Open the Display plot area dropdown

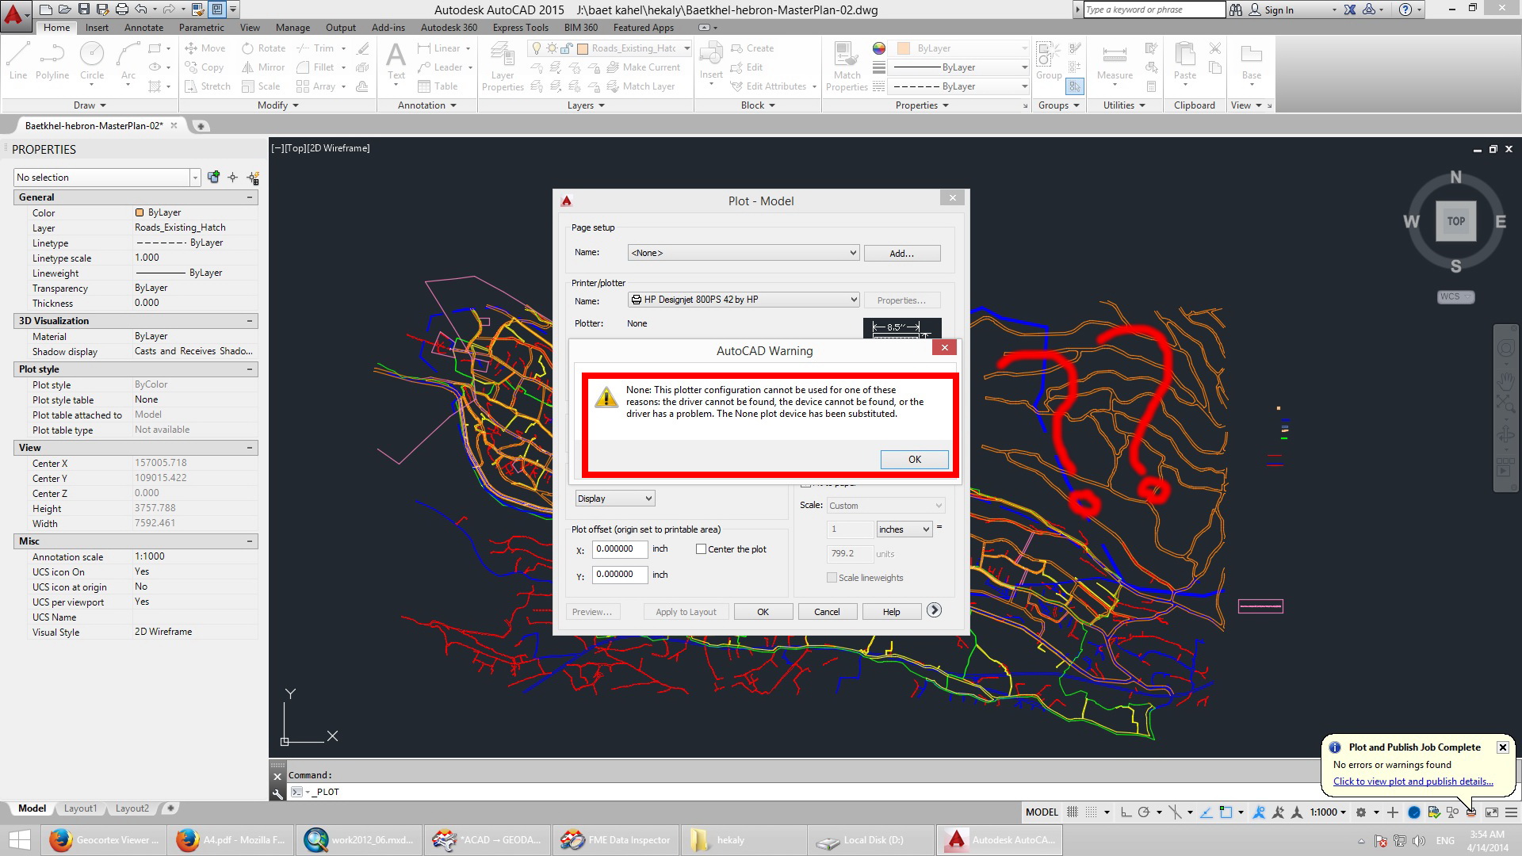[x=615, y=499]
